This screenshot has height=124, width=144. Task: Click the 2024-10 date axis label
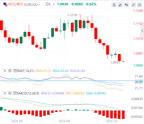click(112, 121)
